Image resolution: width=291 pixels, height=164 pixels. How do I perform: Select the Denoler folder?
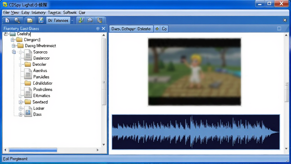click(39, 64)
